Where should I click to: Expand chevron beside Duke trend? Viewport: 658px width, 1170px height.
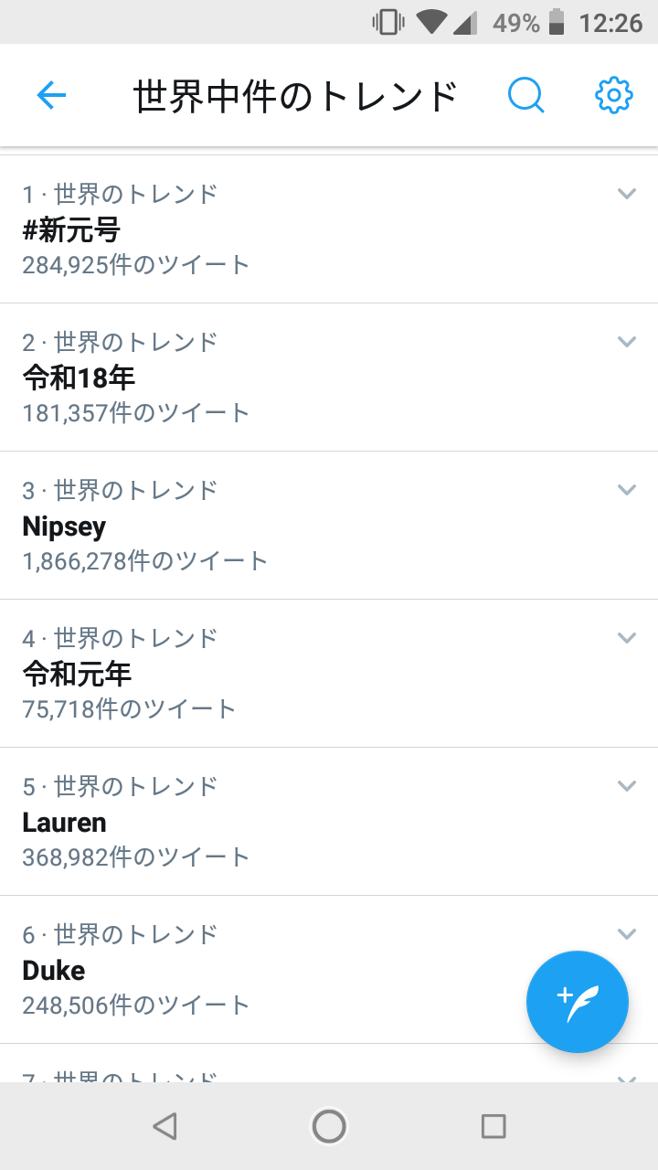626,934
